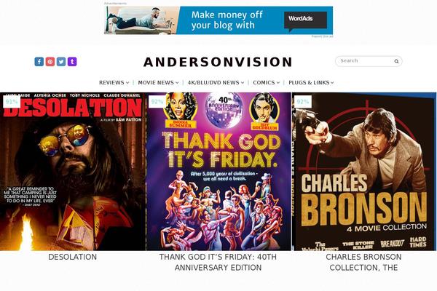Expand the 4K/BLU/DVD News menu

[x=216, y=83]
